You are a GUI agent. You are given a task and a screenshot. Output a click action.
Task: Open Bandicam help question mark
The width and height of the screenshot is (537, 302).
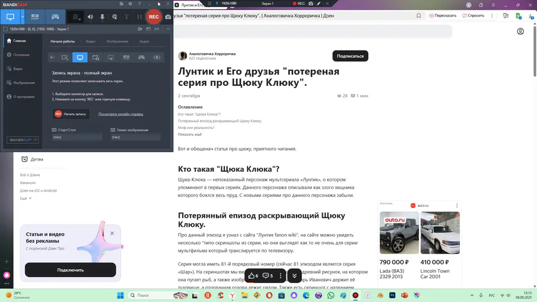coord(140,4)
